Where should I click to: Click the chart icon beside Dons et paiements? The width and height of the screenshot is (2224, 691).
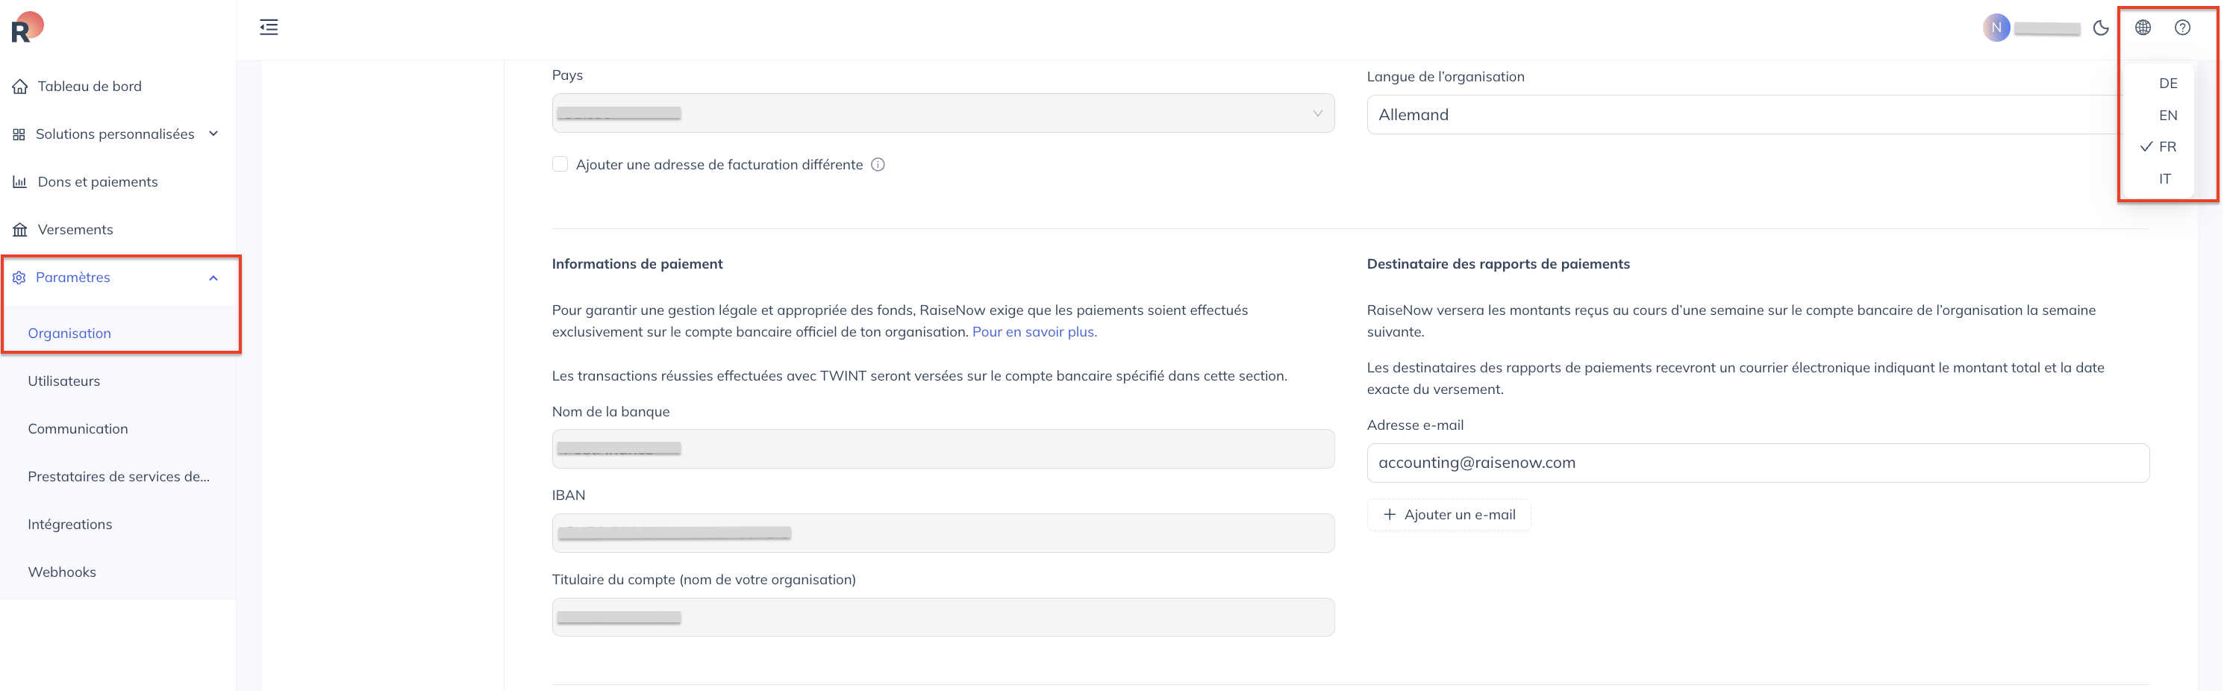pos(20,182)
